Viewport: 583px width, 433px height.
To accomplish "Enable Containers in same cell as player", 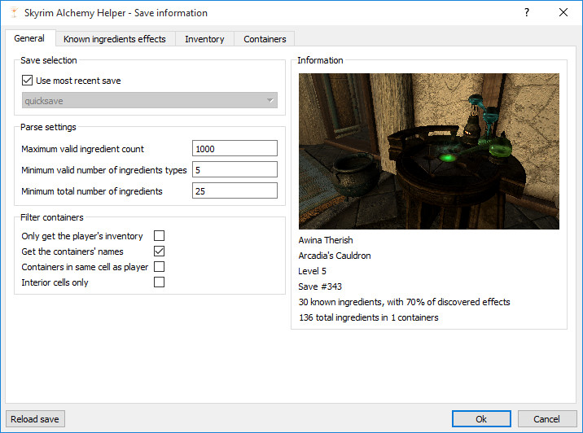I will pos(159,266).
